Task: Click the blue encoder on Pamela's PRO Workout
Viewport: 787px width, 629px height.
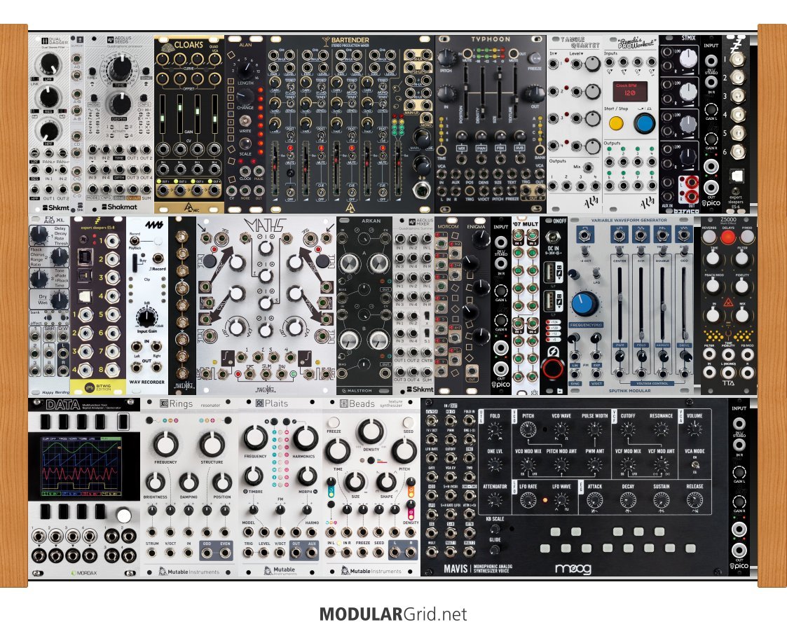Action: [644, 124]
